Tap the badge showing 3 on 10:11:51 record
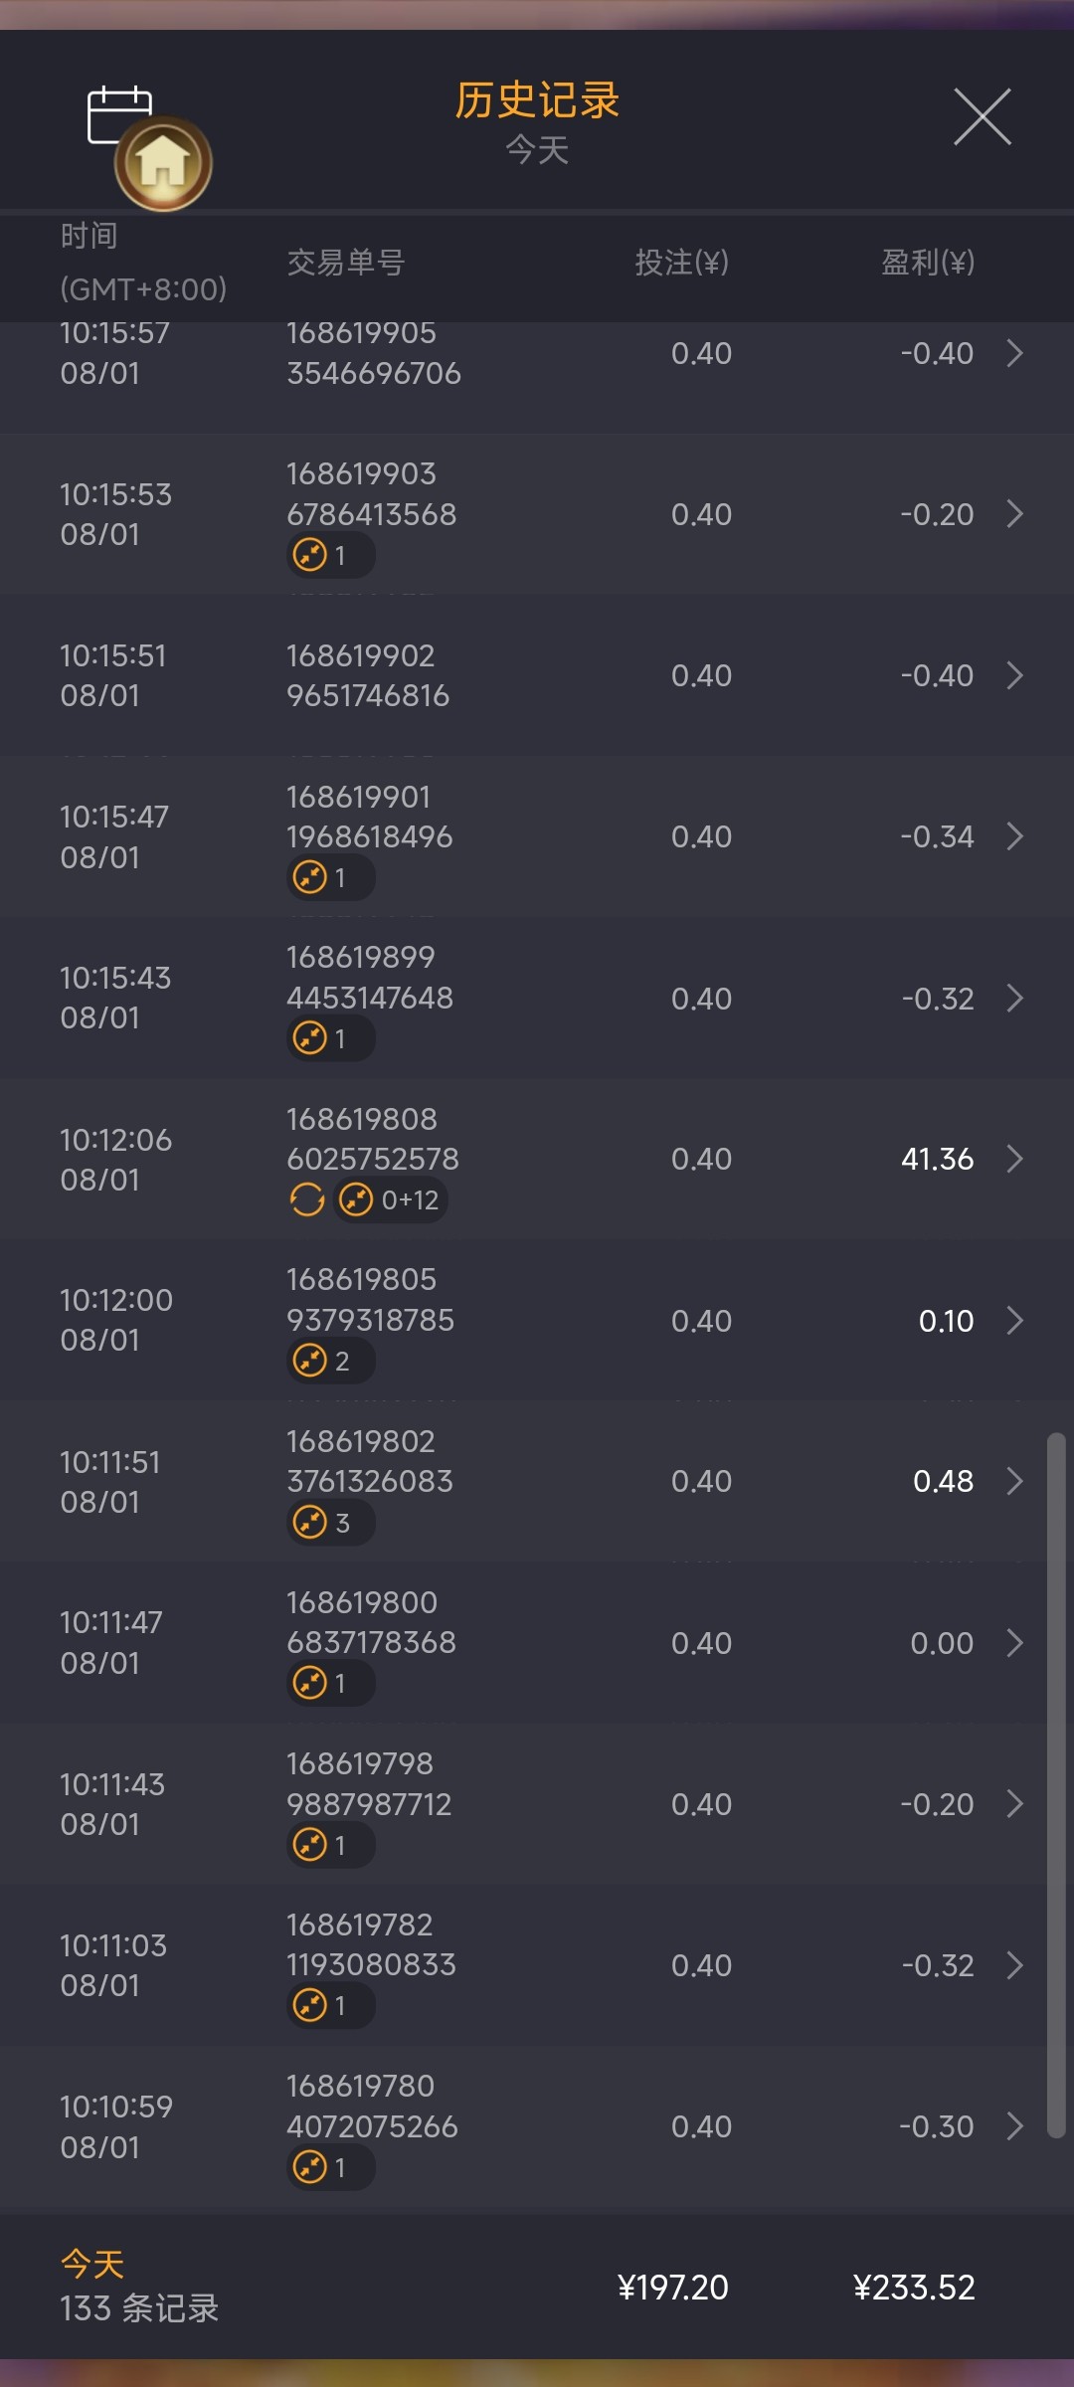 pyautogui.click(x=330, y=1523)
